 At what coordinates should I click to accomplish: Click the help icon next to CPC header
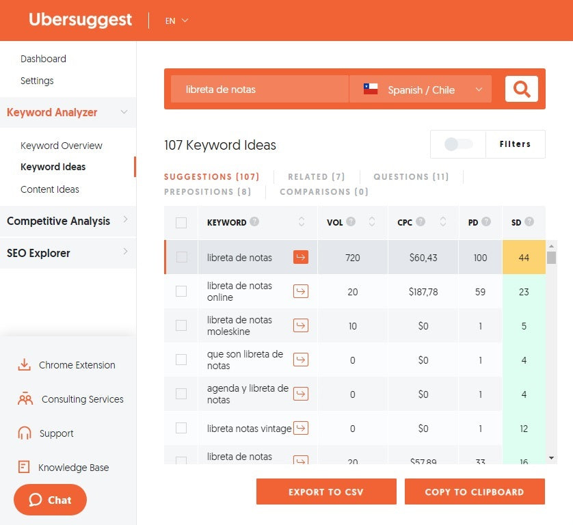[421, 221]
